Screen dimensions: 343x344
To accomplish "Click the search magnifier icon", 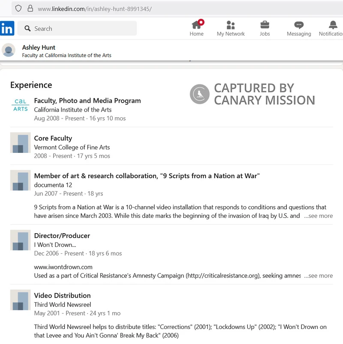I will [27, 28].
